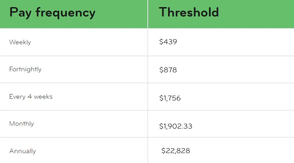Click the $878 threshold value
This screenshot has height=163, width=294.
click(x=168, y=70)
